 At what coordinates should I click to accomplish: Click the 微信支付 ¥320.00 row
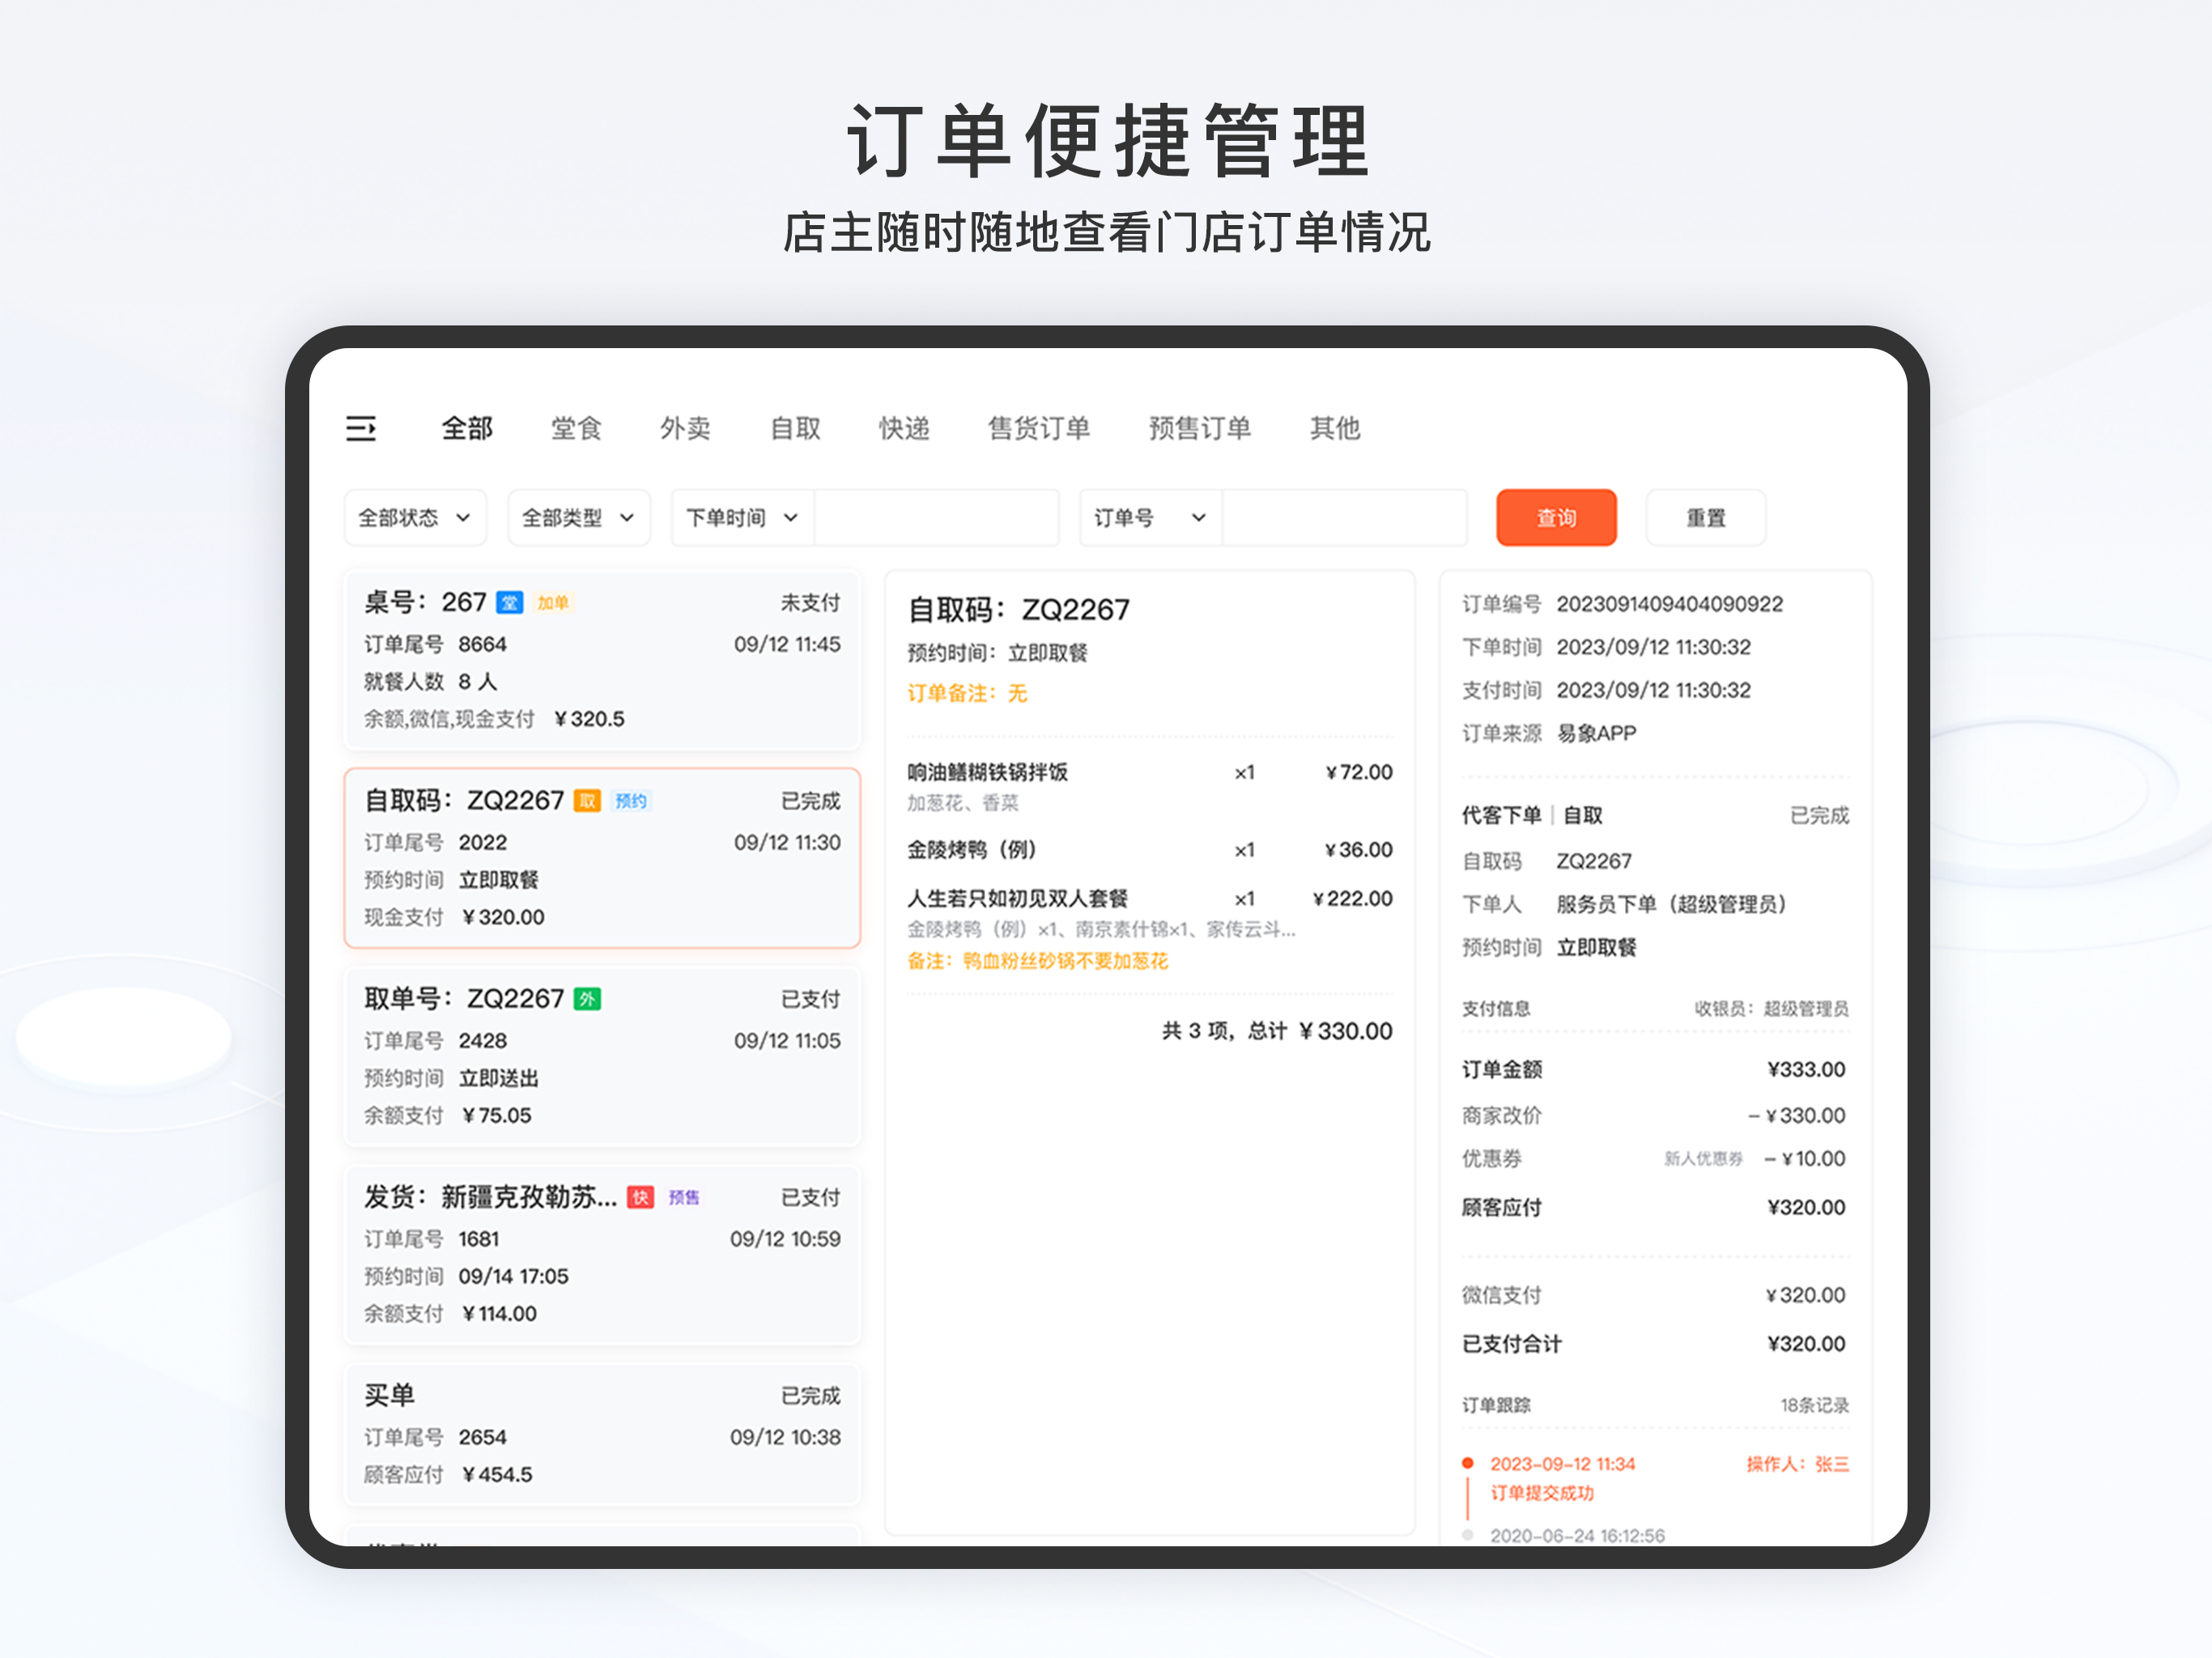[1654, 1295]
